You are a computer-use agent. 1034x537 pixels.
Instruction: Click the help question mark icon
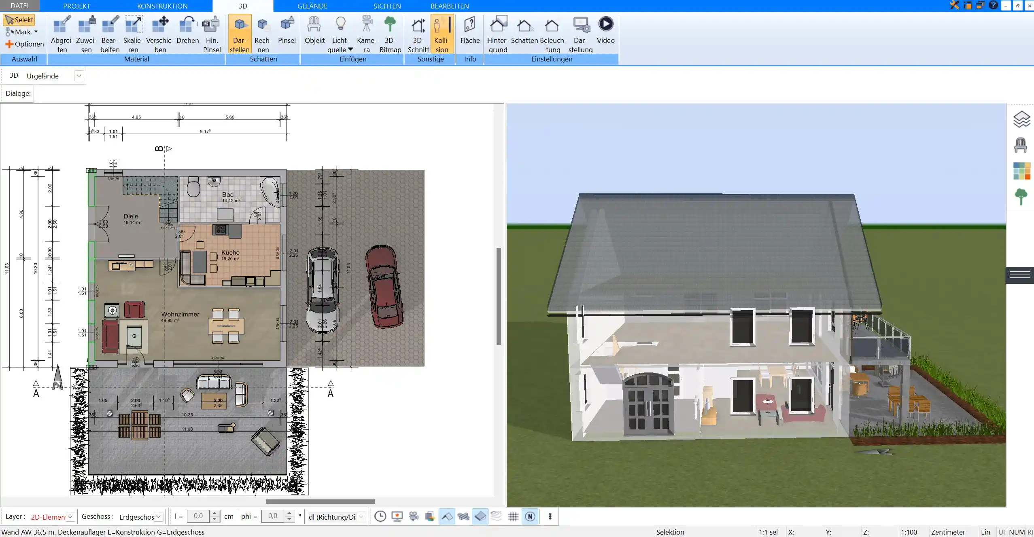coord(993,5)
